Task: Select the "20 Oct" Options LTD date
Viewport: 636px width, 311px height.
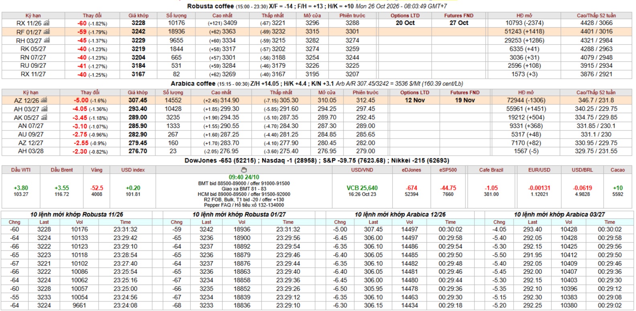Action: [x=405, y=23]
